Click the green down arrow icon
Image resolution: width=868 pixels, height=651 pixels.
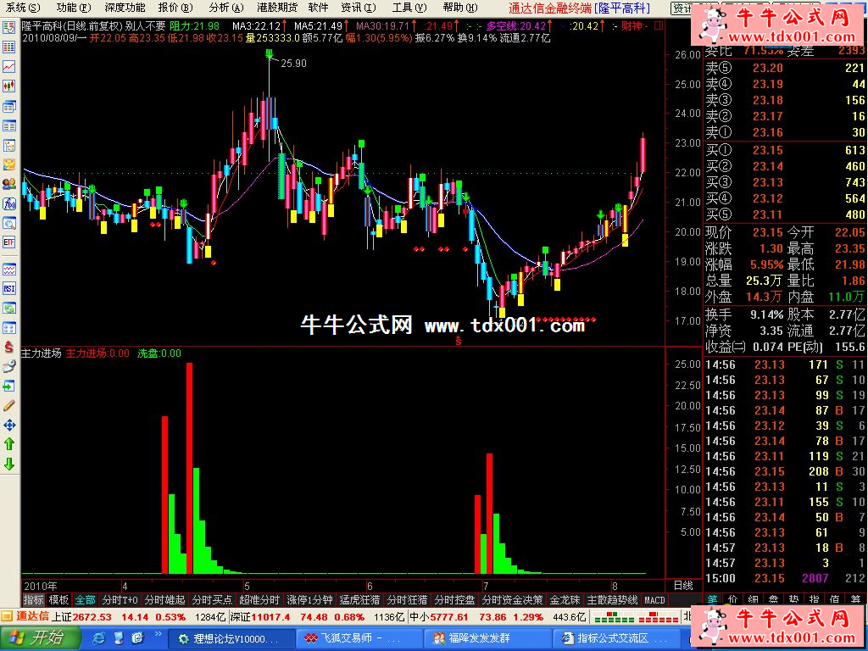[9, 464]
